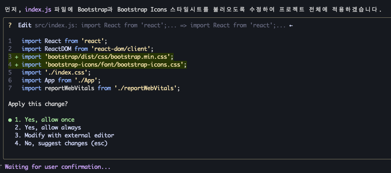Image resolution: width=391 pixels, height=173 pixels.
Task: Click the "Apply this change?" prompt
Action: pyautogui.click(x=38, y=104)
